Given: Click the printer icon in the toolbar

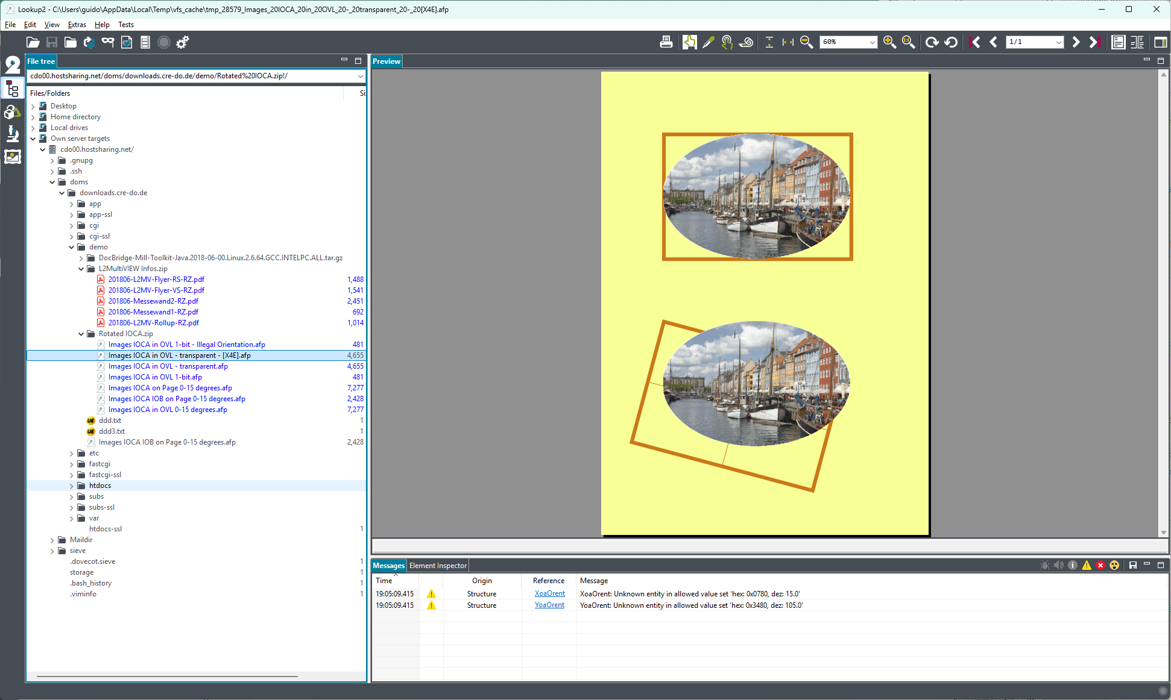Looking at the screenshot, I should [666, 42].
